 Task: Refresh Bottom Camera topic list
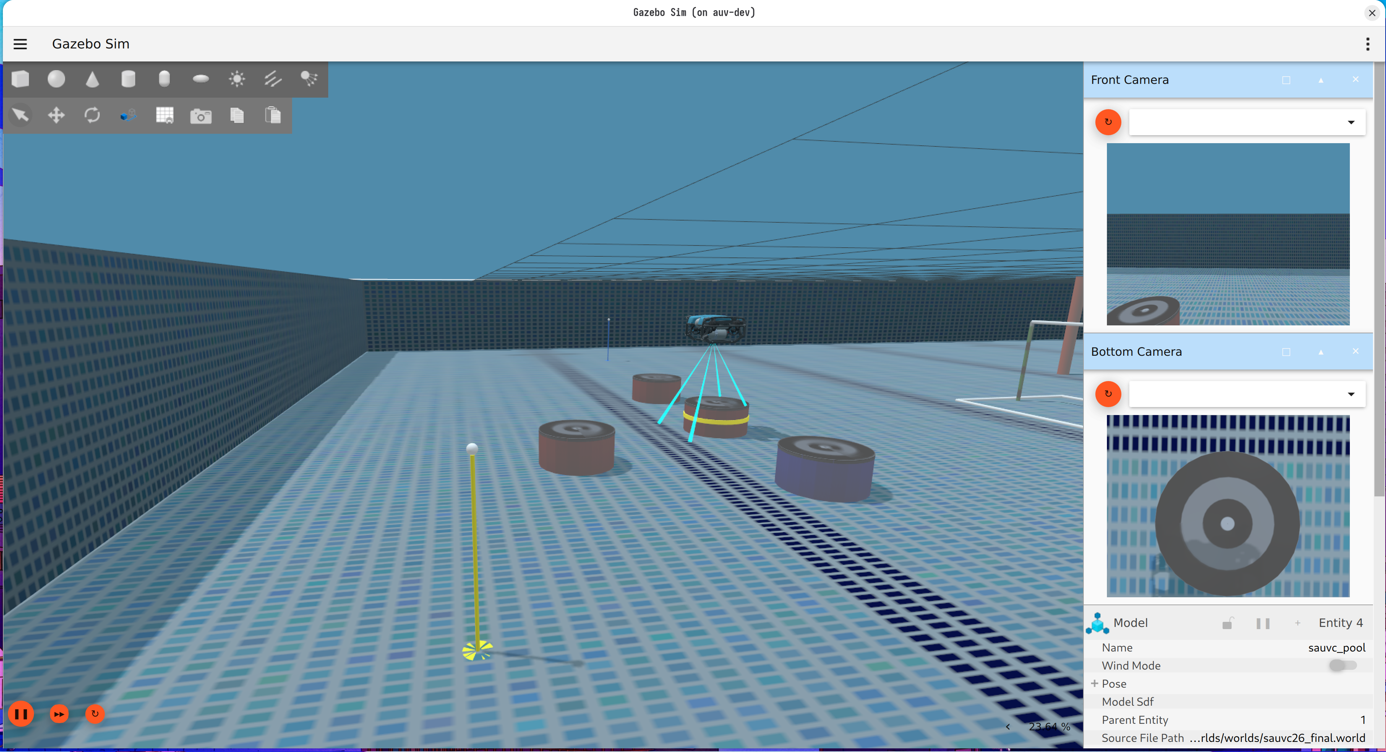[1108, 394]
